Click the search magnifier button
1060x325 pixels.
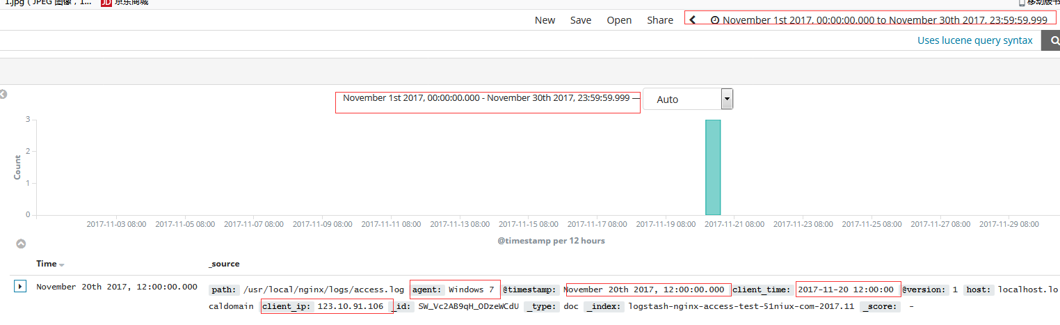pyautogui.click(x=1050, y=40)
